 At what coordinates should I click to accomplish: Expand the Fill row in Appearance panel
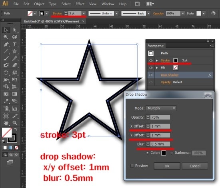click(157, 68)
